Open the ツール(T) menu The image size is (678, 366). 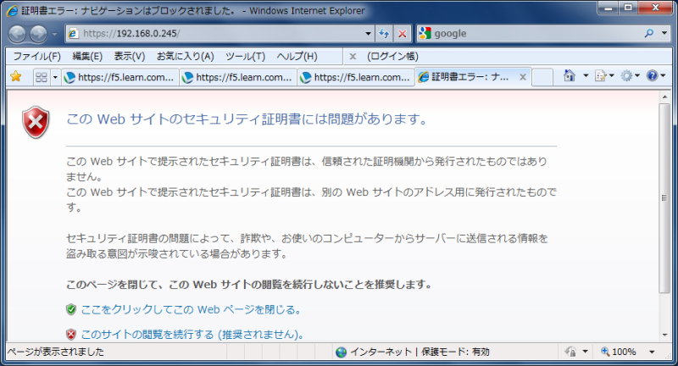pyautogui.click(x=245, y=56)
